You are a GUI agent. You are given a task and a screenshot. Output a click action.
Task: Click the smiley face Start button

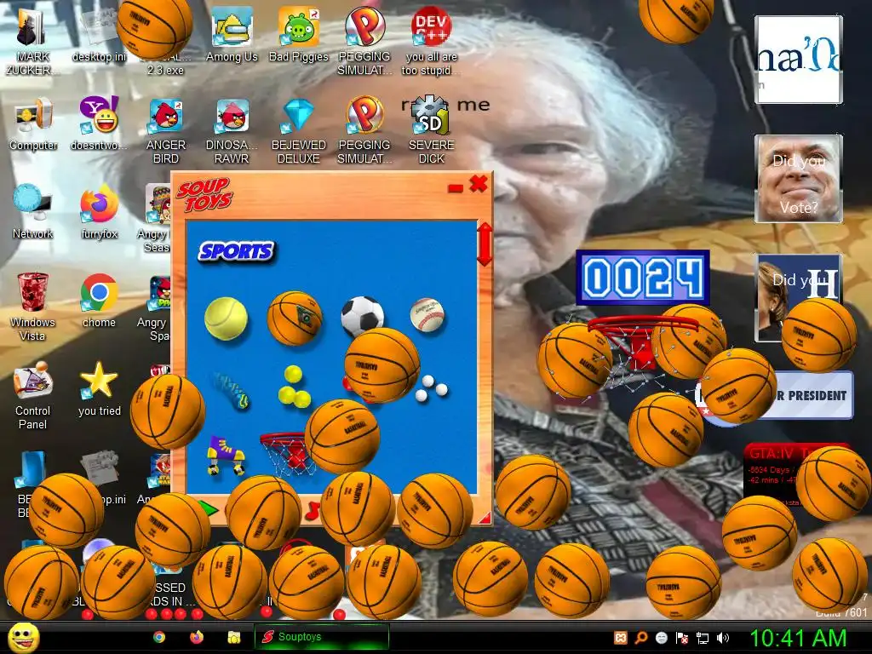(x=23, y=637)
